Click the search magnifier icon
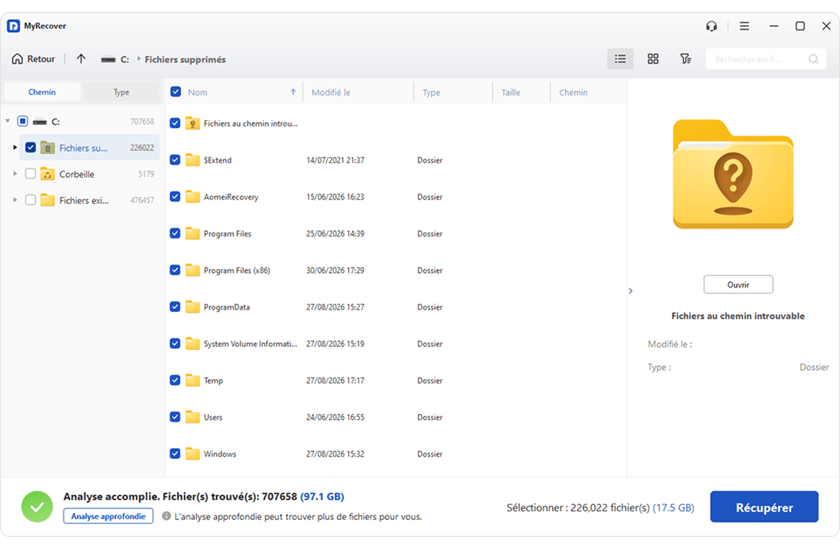Viewport: 840px width, 549px height. tap(813, 59)
